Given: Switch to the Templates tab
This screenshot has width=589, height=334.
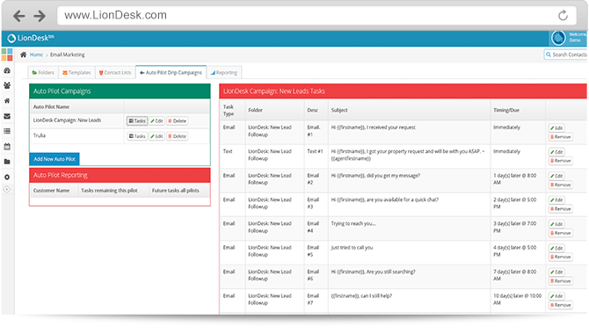Looking at the screenshot, I should click(76, 72).
